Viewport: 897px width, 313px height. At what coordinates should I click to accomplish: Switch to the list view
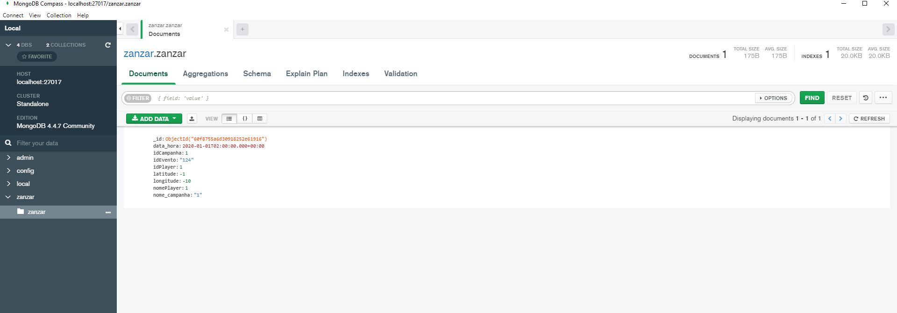[x=229, y=119]
